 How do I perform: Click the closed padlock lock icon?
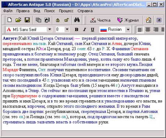pyautogui.click(x=58, y=20)
